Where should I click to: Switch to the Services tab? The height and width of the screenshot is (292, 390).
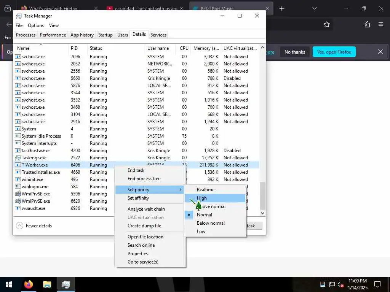click(158, 35)
